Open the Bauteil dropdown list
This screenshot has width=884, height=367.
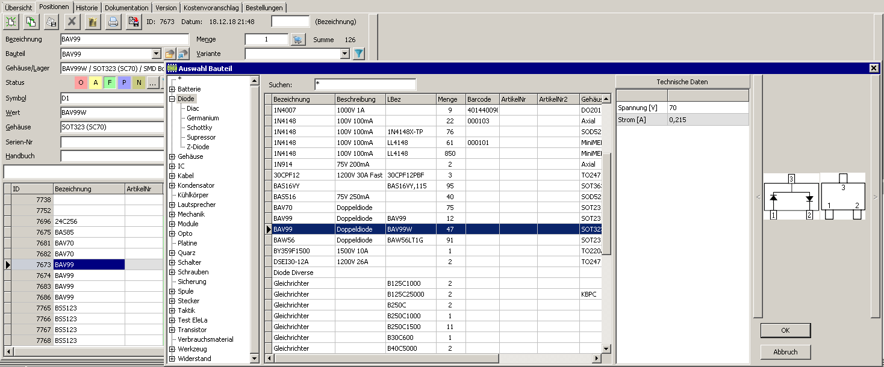click(157, 54)
